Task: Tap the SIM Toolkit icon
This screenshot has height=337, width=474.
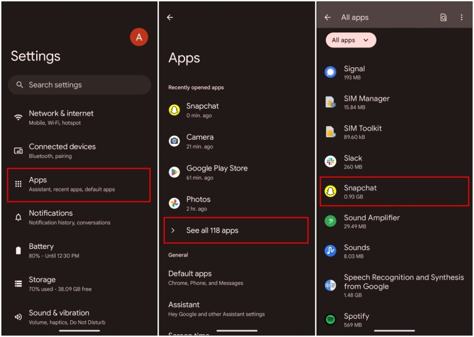Action: [x=331, y=132]
